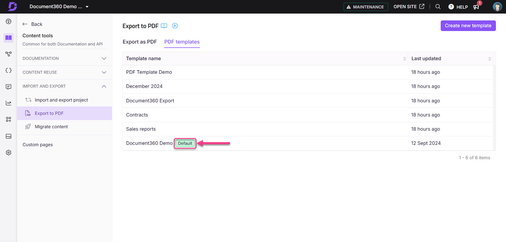Sort by Last updated column arrows
Viewport: 506px width, 242px height.
[490, 59]
